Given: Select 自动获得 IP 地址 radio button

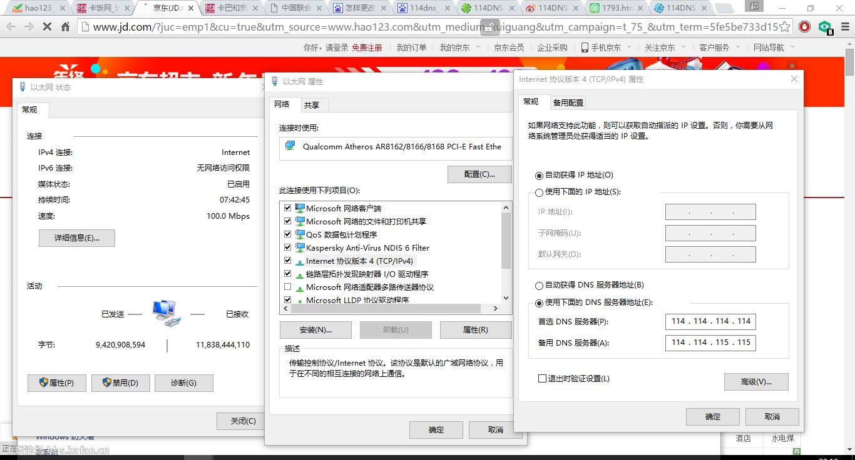Looking at the screenshot, I should click(x=540, y=176).
